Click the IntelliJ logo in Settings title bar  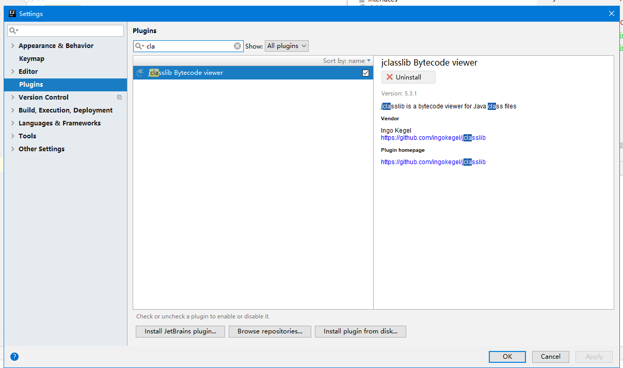[12, 14]
